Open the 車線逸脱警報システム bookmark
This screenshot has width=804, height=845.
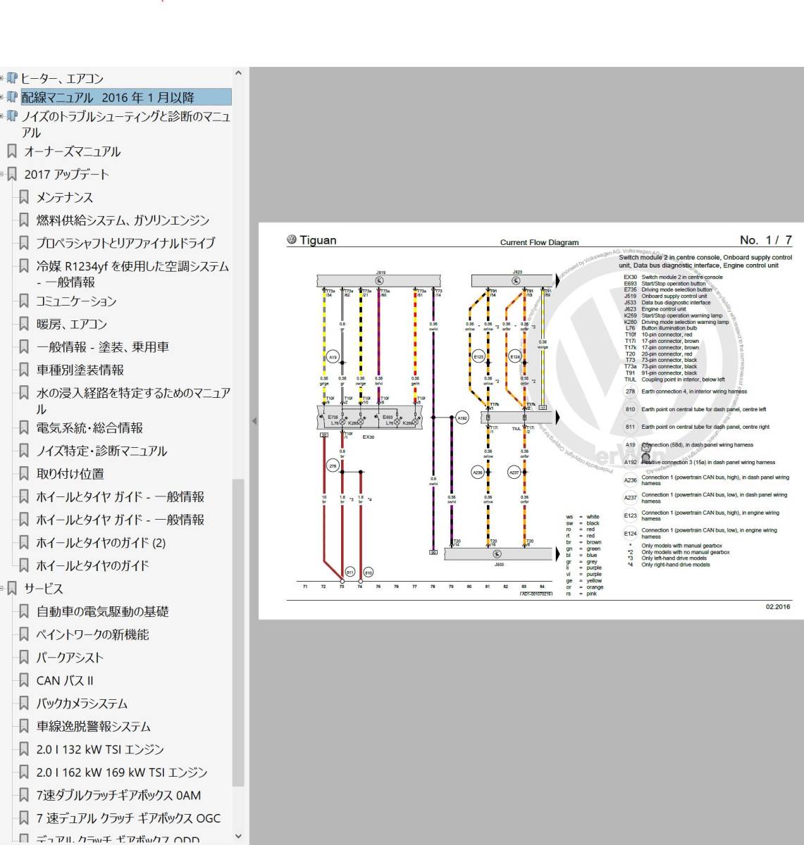pos(93,727)
